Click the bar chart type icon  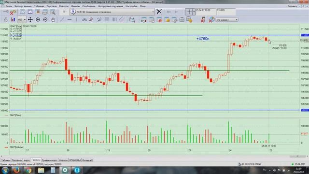[x=13, y=19]
